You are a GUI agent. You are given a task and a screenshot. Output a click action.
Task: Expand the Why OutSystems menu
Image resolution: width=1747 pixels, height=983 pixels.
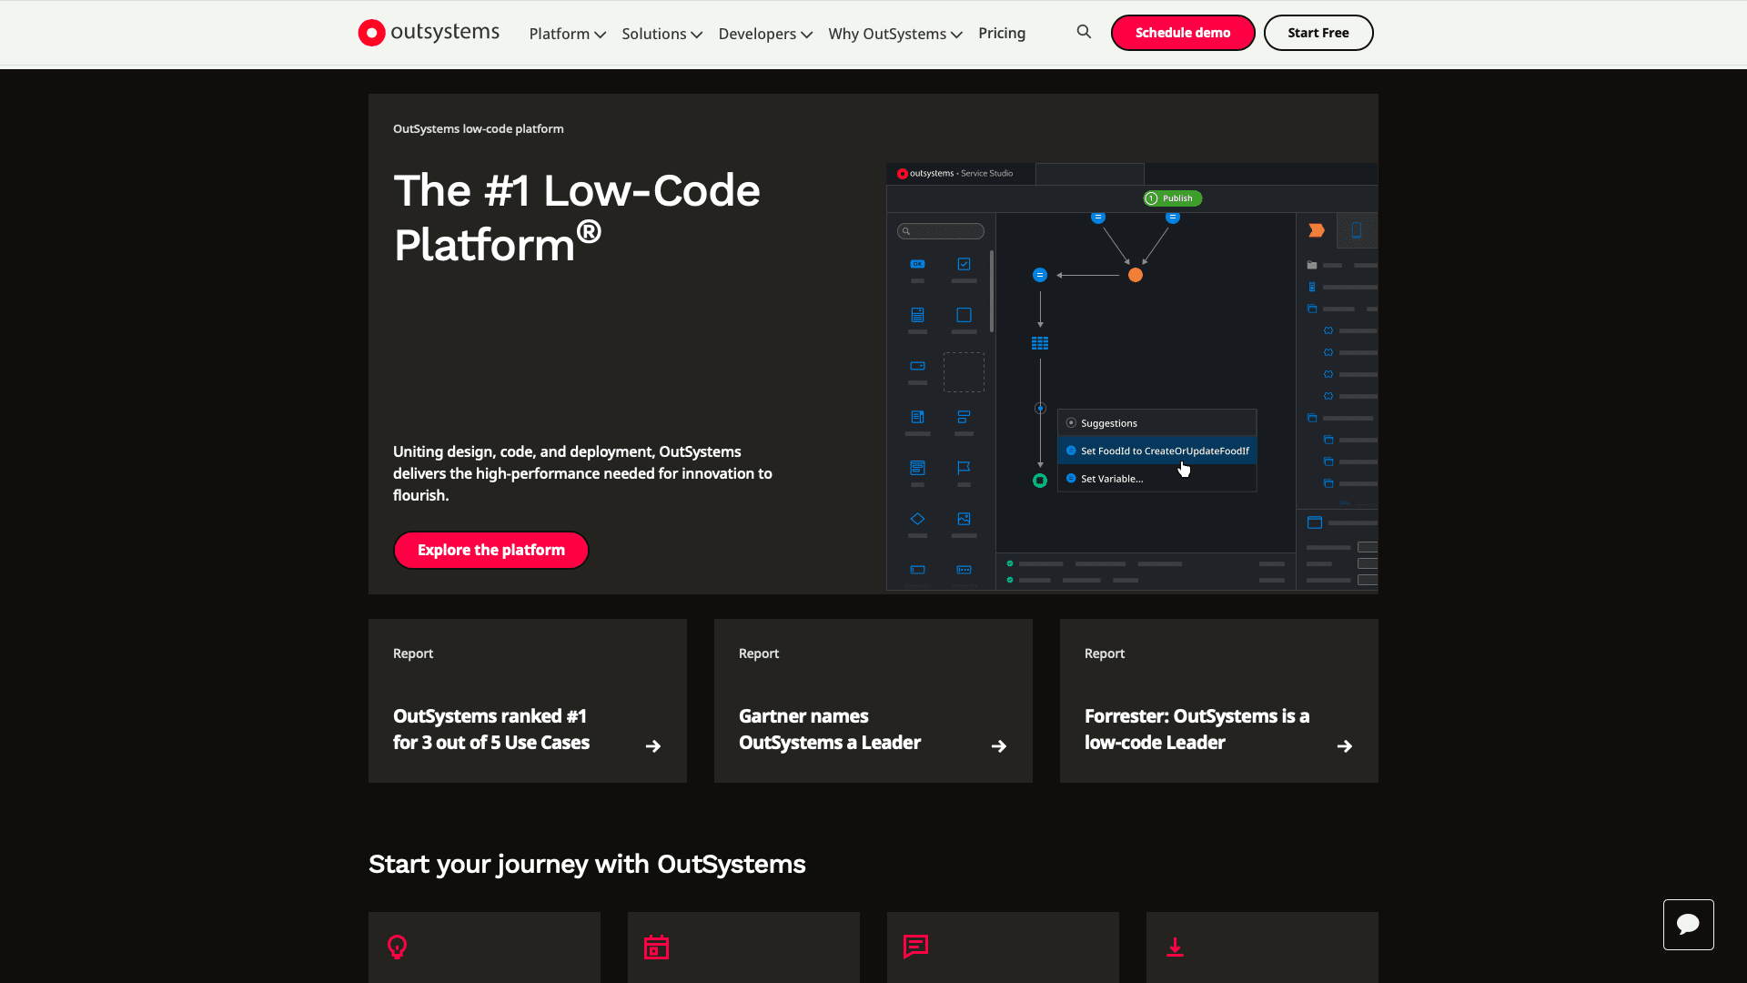click(895, 34)
